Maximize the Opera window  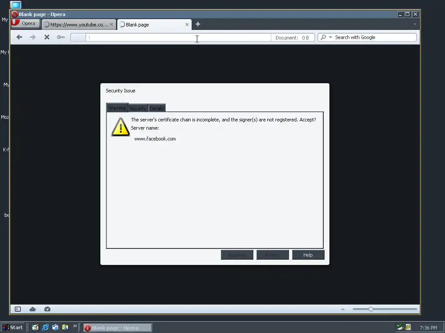tap(408, 14)
